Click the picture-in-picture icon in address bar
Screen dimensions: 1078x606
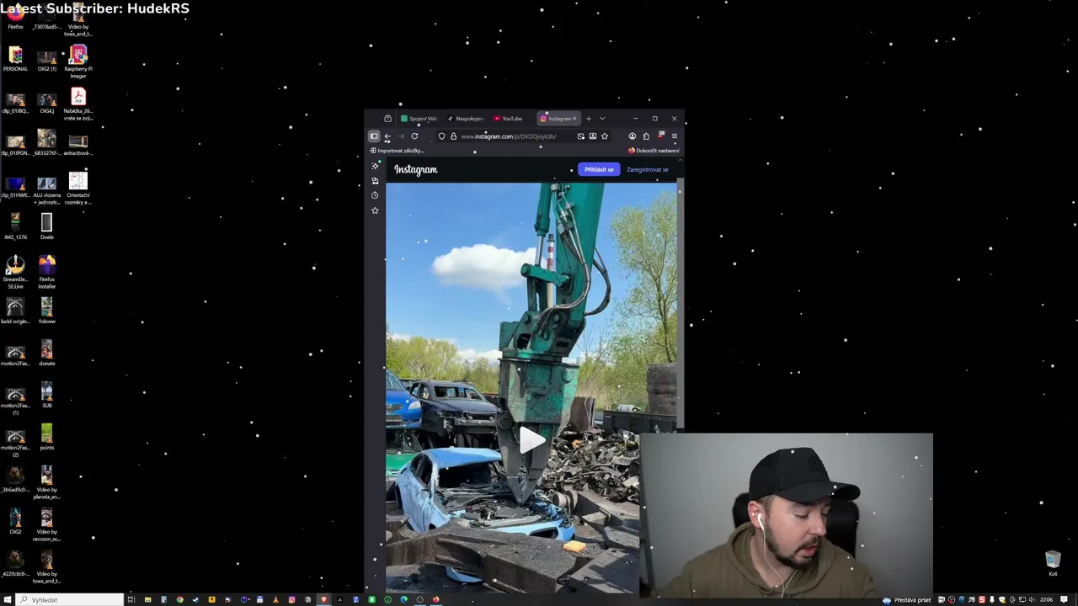580,136
